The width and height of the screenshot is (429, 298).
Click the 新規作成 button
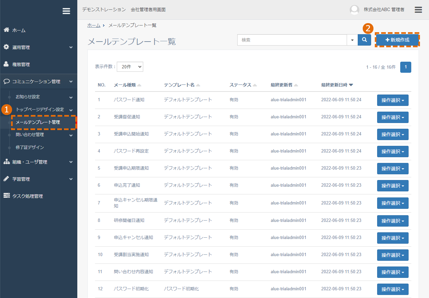397,40
